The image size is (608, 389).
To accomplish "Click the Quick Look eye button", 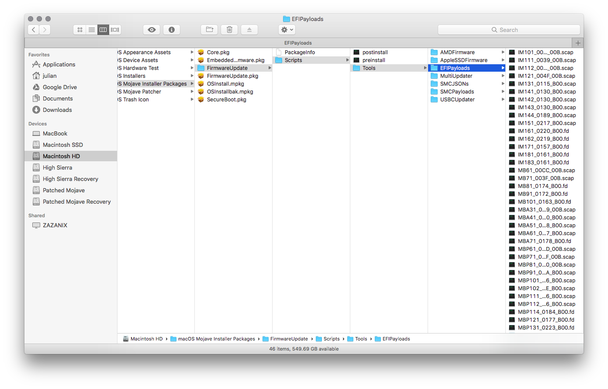I will coord(152,30).
